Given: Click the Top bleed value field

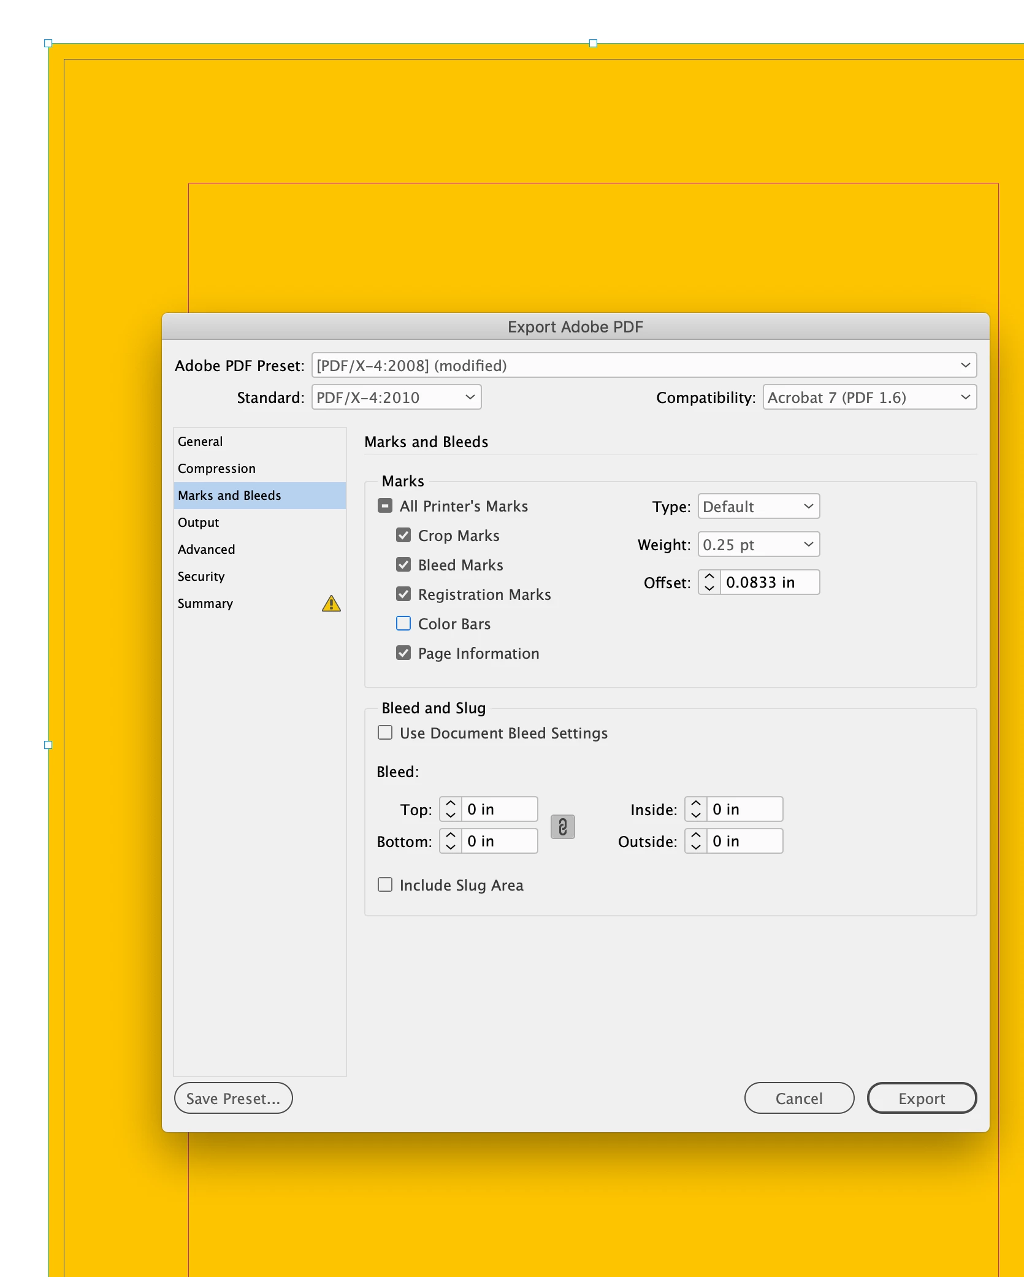Looking at the screenshot, I should 499,809.
